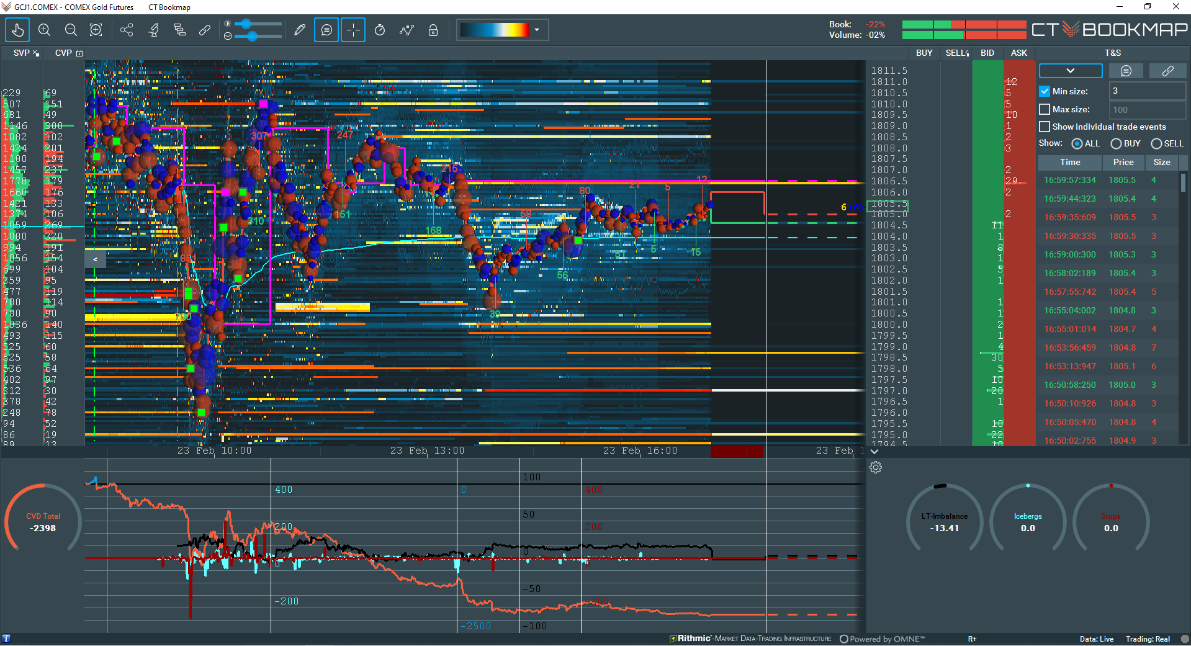Click the chain link icon in the main toolbar
This screenshot has height=646, width=1191.
click(x=205, y=30)
